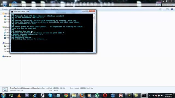Click the Explorer forward navigation button

(x=5, y=5)
